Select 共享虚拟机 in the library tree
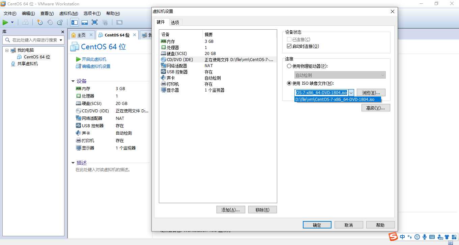The width and height of the screenshot is (459, 245). pos(27,63)
